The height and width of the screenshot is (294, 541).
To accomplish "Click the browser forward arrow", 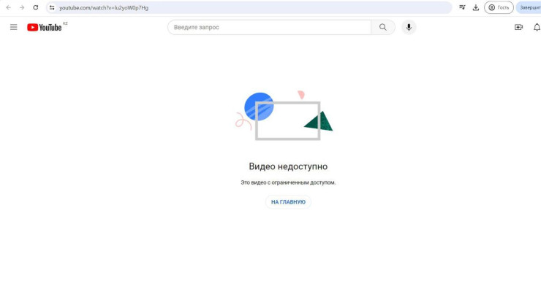I will (x=22, y=7).
